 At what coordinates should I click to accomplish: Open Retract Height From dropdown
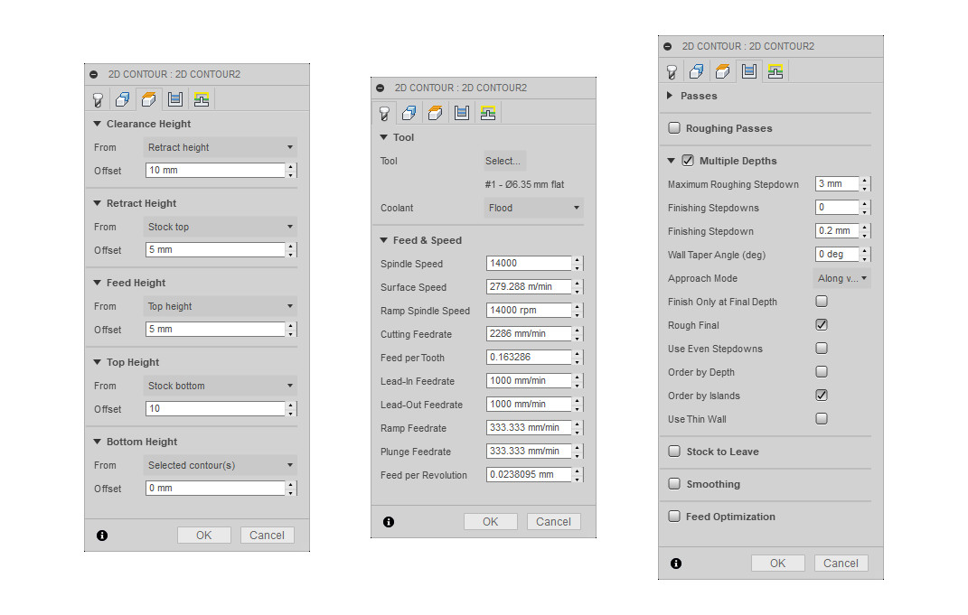tap(220, 227)
